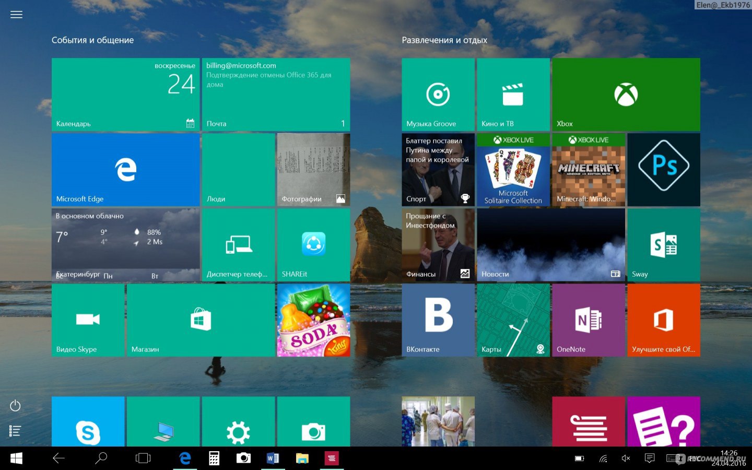Switch to Edge on the taskbar

pos(185,458)
